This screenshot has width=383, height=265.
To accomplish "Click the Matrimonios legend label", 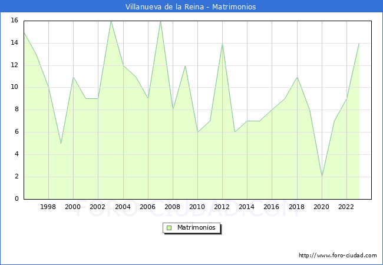I will click(196, 227).
